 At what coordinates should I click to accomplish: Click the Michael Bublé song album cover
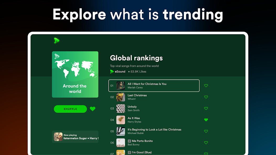121,131
